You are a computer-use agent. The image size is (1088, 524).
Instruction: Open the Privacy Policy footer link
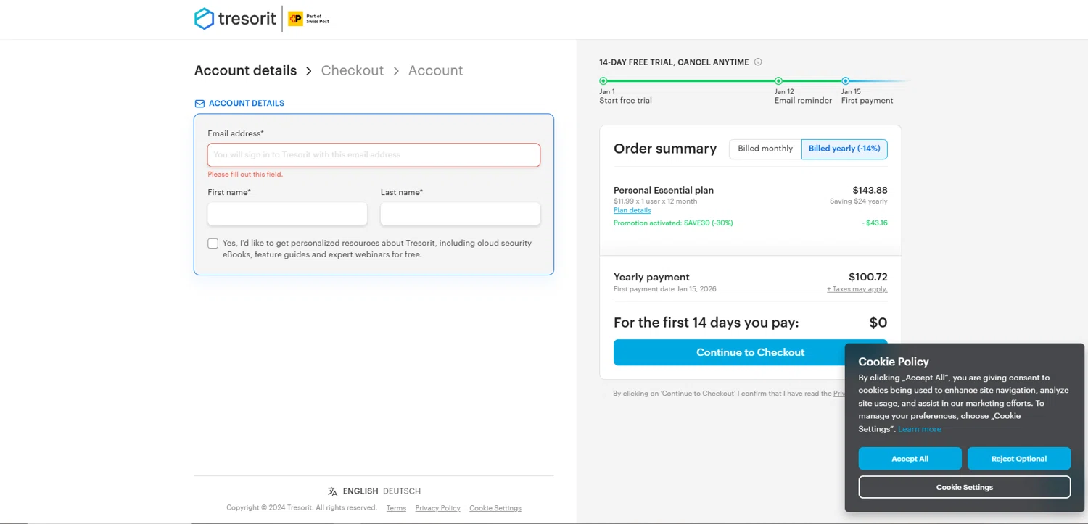click(x=437, y=508)
